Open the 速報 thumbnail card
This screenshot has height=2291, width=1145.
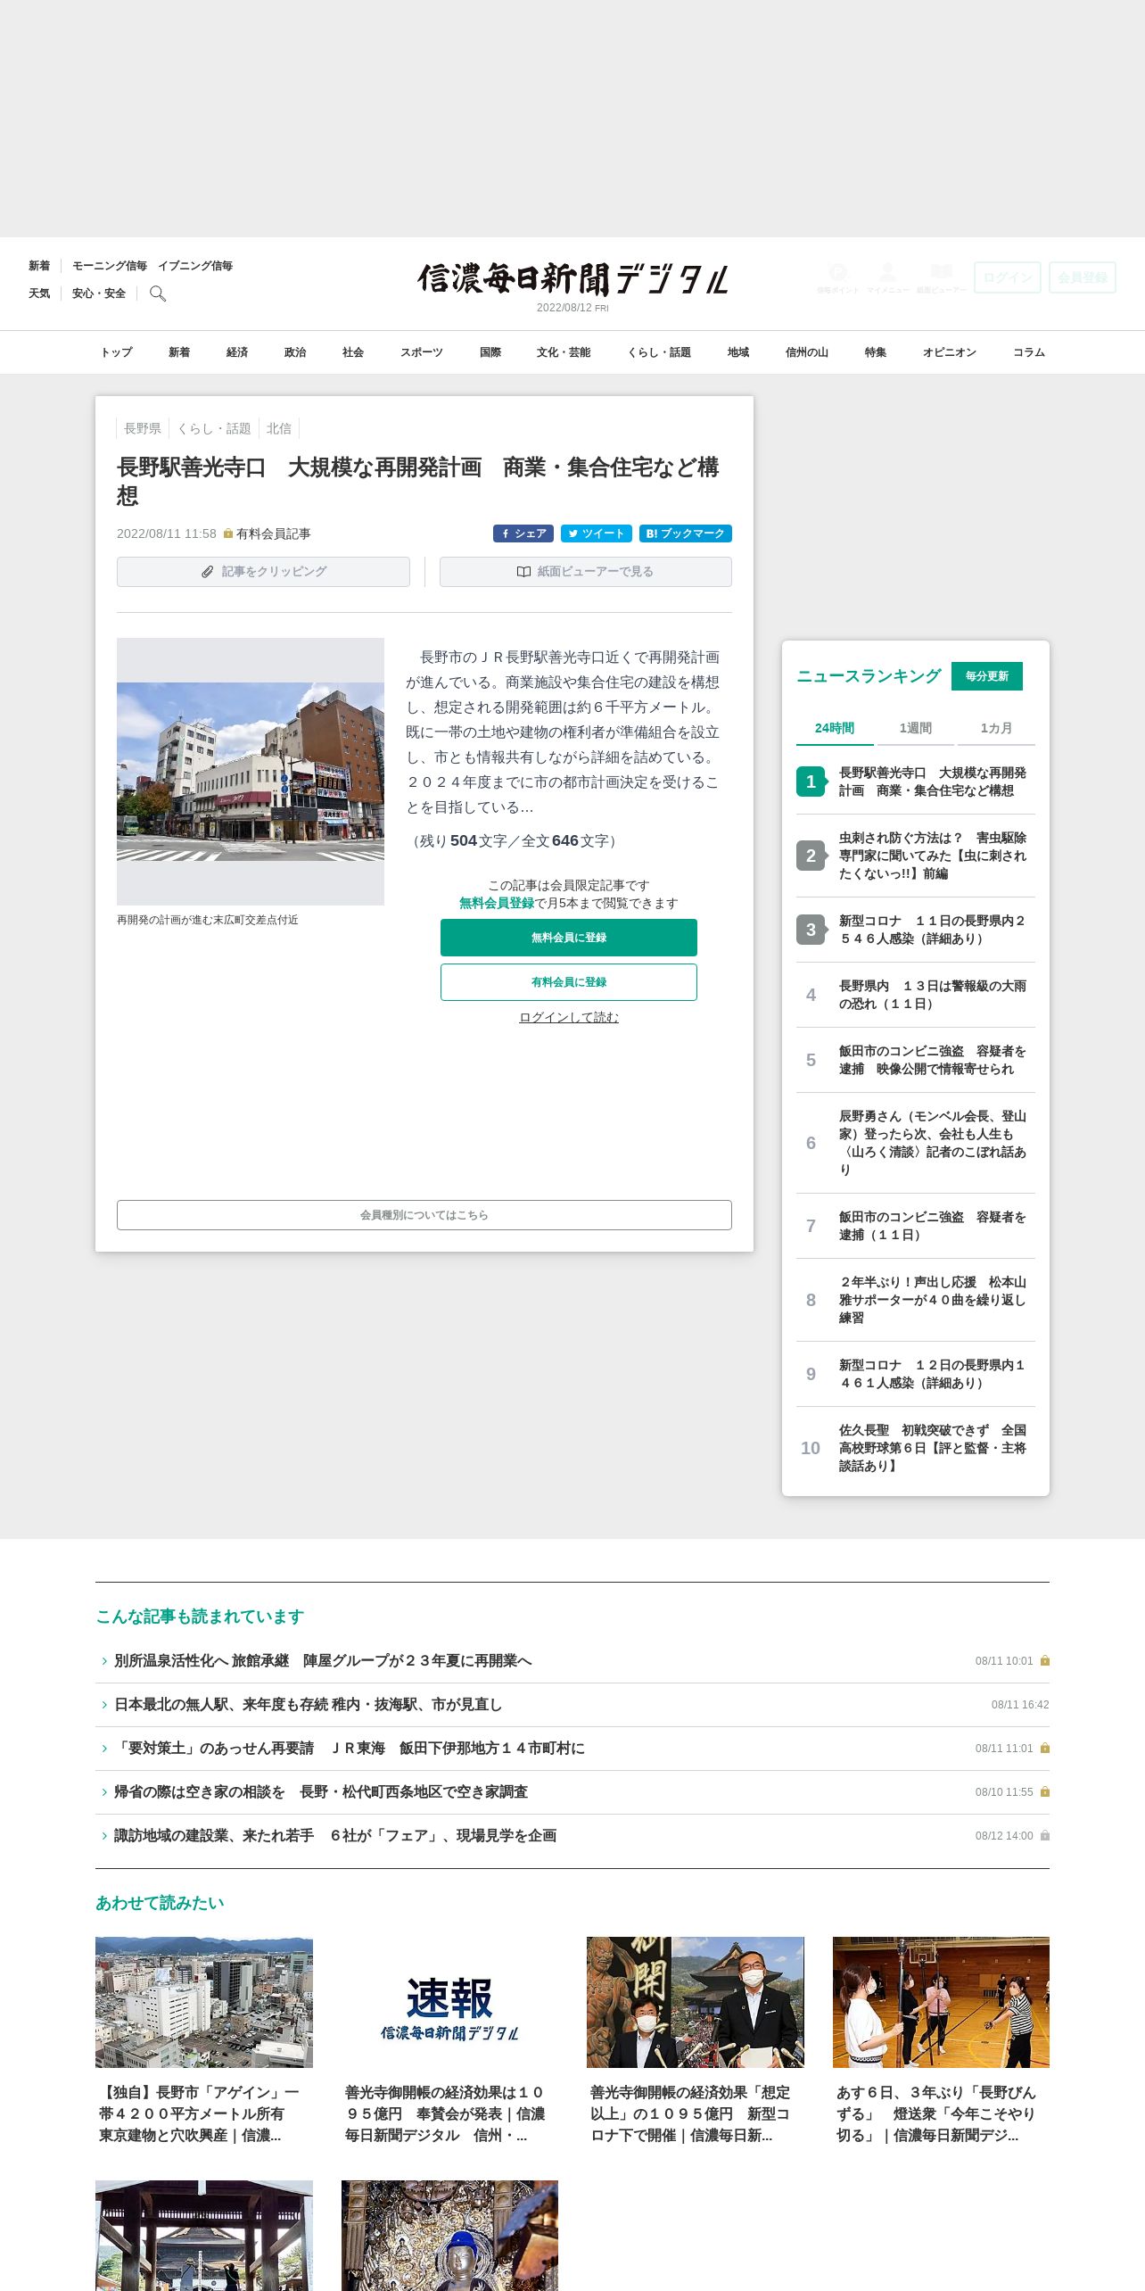click(449, 2002)
